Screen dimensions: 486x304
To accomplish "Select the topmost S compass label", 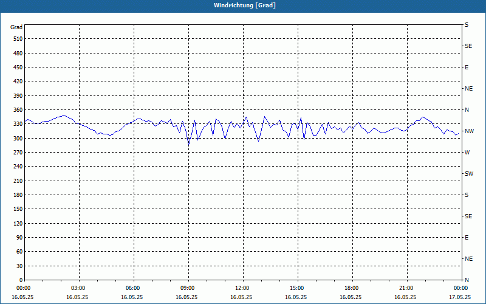I will [467, 25].
